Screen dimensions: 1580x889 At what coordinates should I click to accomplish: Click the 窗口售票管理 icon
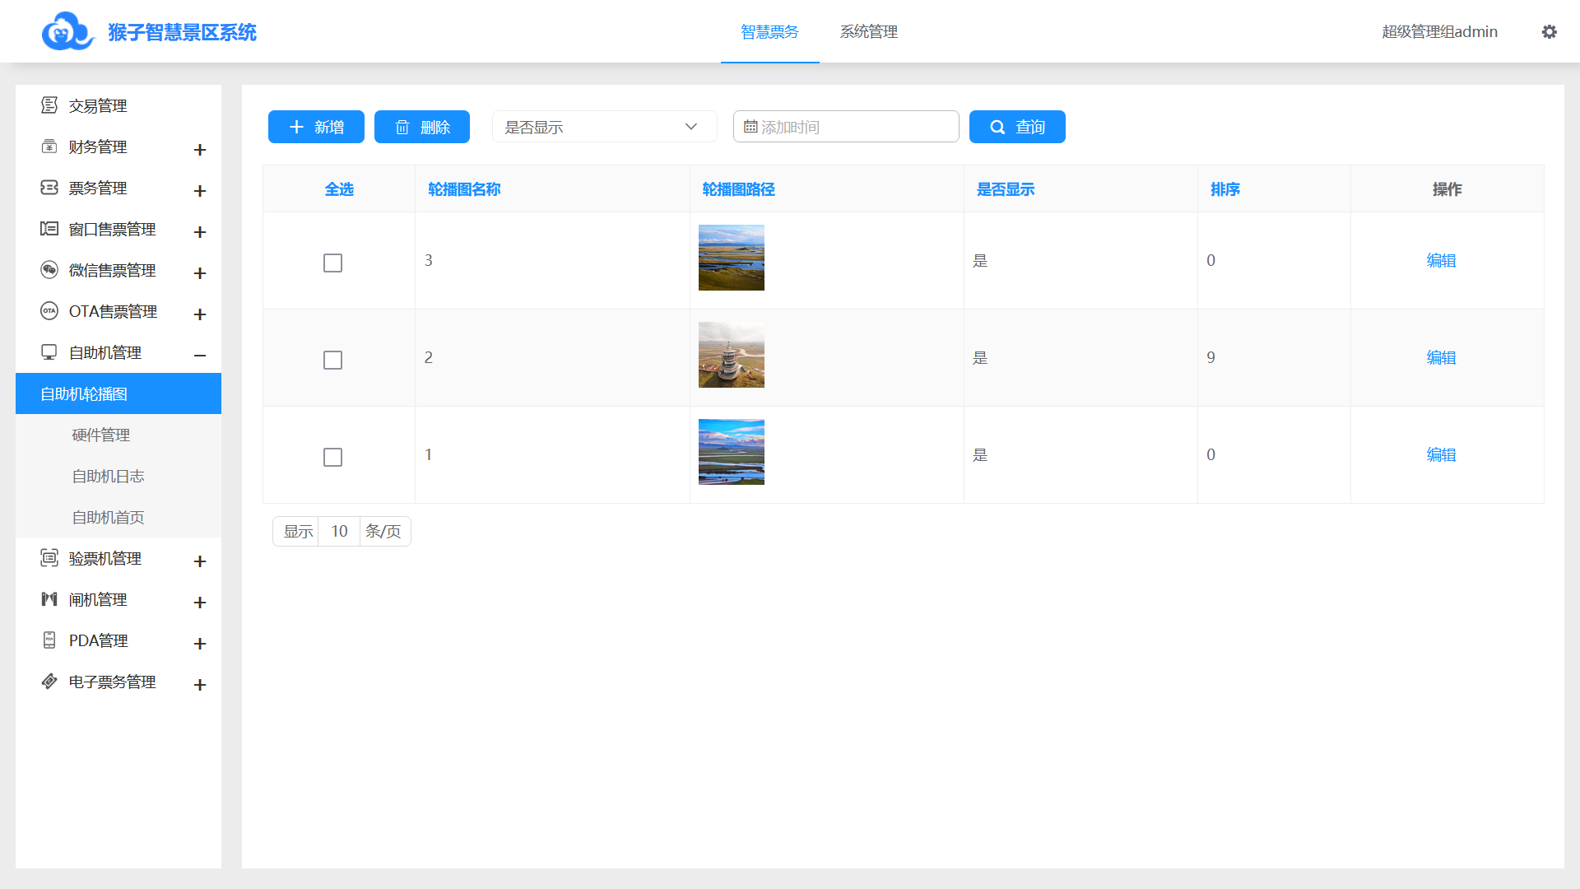tap(49, 229)
